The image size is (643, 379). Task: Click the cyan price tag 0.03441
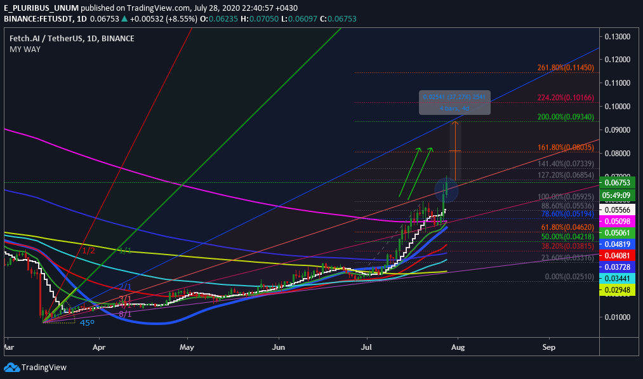pos(618,279)
